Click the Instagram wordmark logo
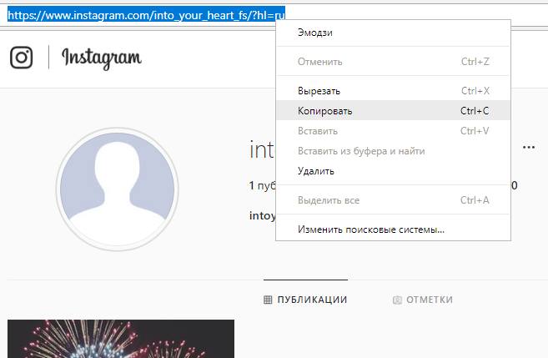This screenshot has width=548, height=358. [102, 58]
